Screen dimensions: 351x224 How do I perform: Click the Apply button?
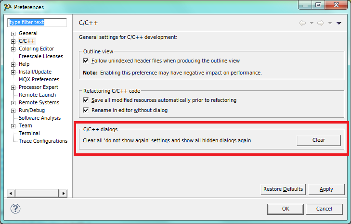[326, 189]
